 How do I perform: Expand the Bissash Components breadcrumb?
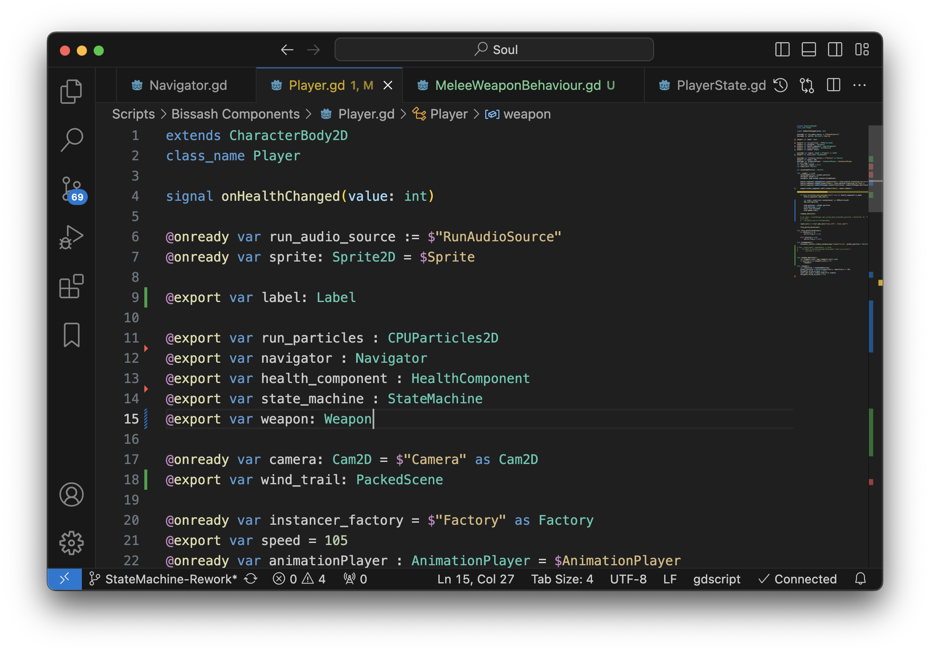click(x=235, y=114)
